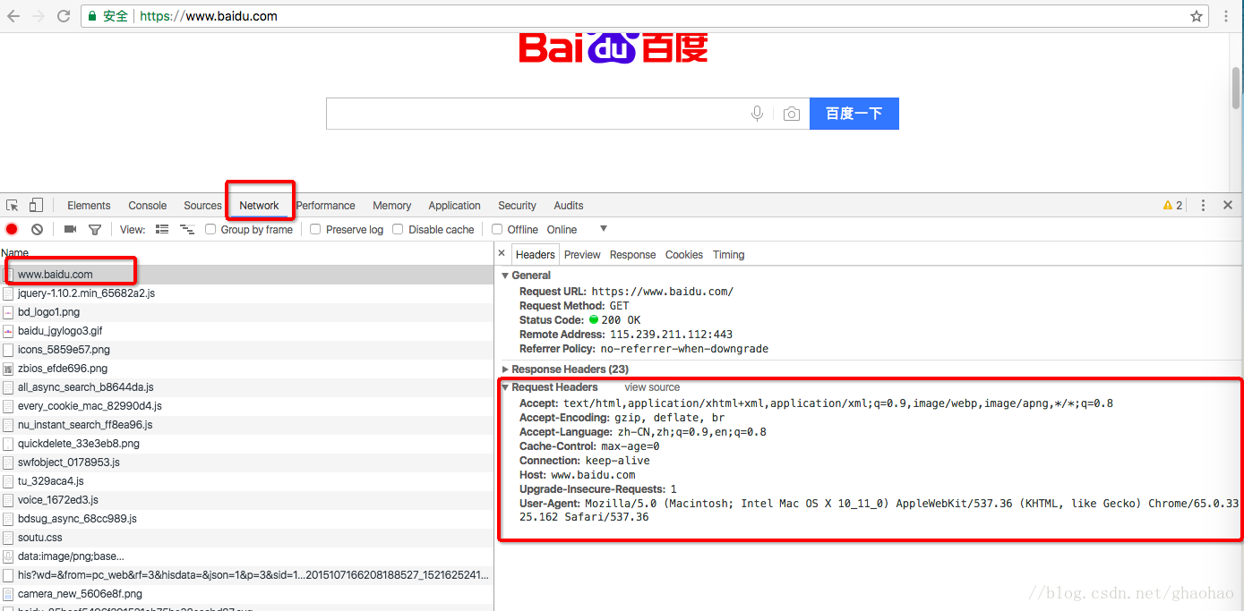Enable Group by frame checkbox

click(210, 229)
